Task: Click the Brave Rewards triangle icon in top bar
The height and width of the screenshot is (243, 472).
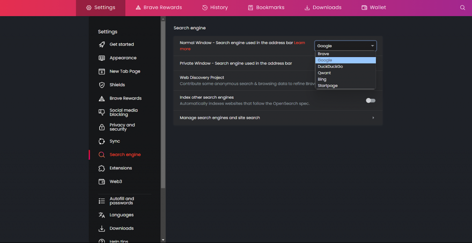Action: click(x=138, y=8)
